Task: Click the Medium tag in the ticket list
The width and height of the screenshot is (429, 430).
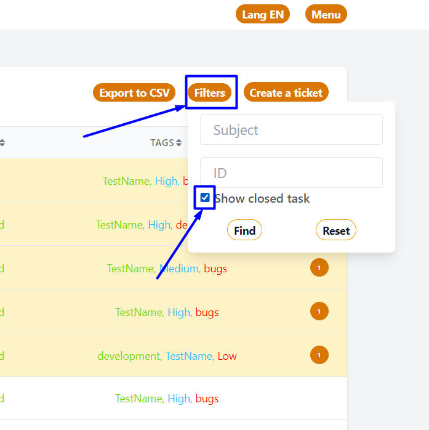Action: tap(179, 269)
